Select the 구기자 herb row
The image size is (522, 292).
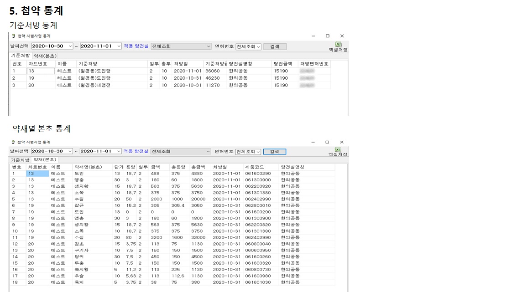coord(81,250)
